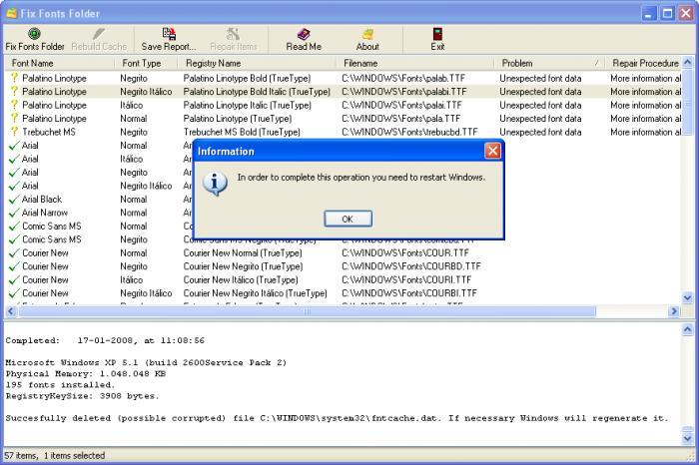
Task: Maximize the Fix Fonts Folder window
Action: [x=667, y=13]
